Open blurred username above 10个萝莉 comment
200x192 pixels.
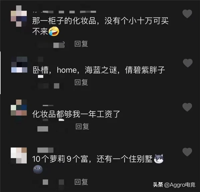(45, 150)
